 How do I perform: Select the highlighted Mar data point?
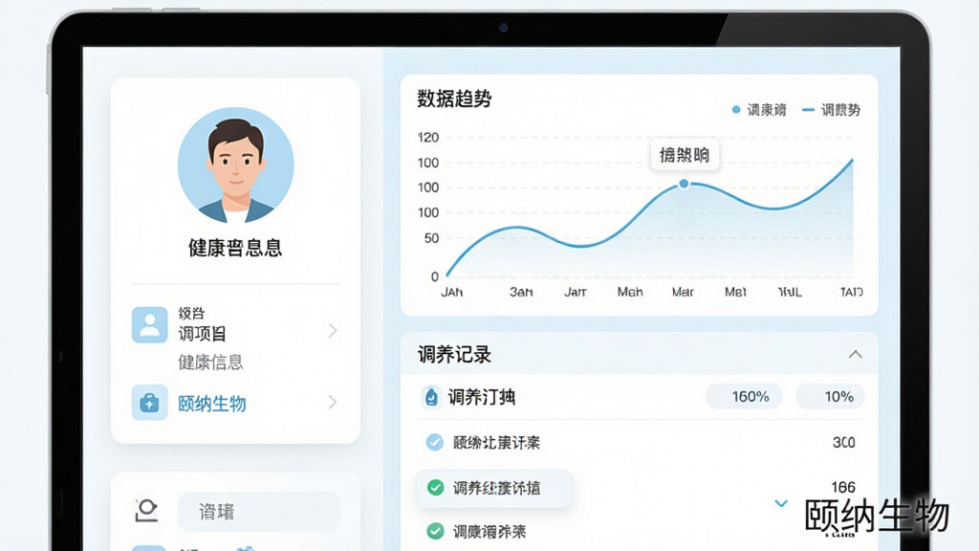click(x=685, y=184)
